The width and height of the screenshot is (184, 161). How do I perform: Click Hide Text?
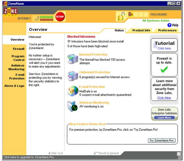56,153
